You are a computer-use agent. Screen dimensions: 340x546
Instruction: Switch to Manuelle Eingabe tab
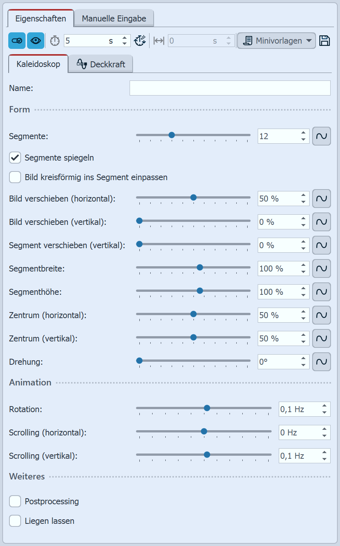click(114, 18)
